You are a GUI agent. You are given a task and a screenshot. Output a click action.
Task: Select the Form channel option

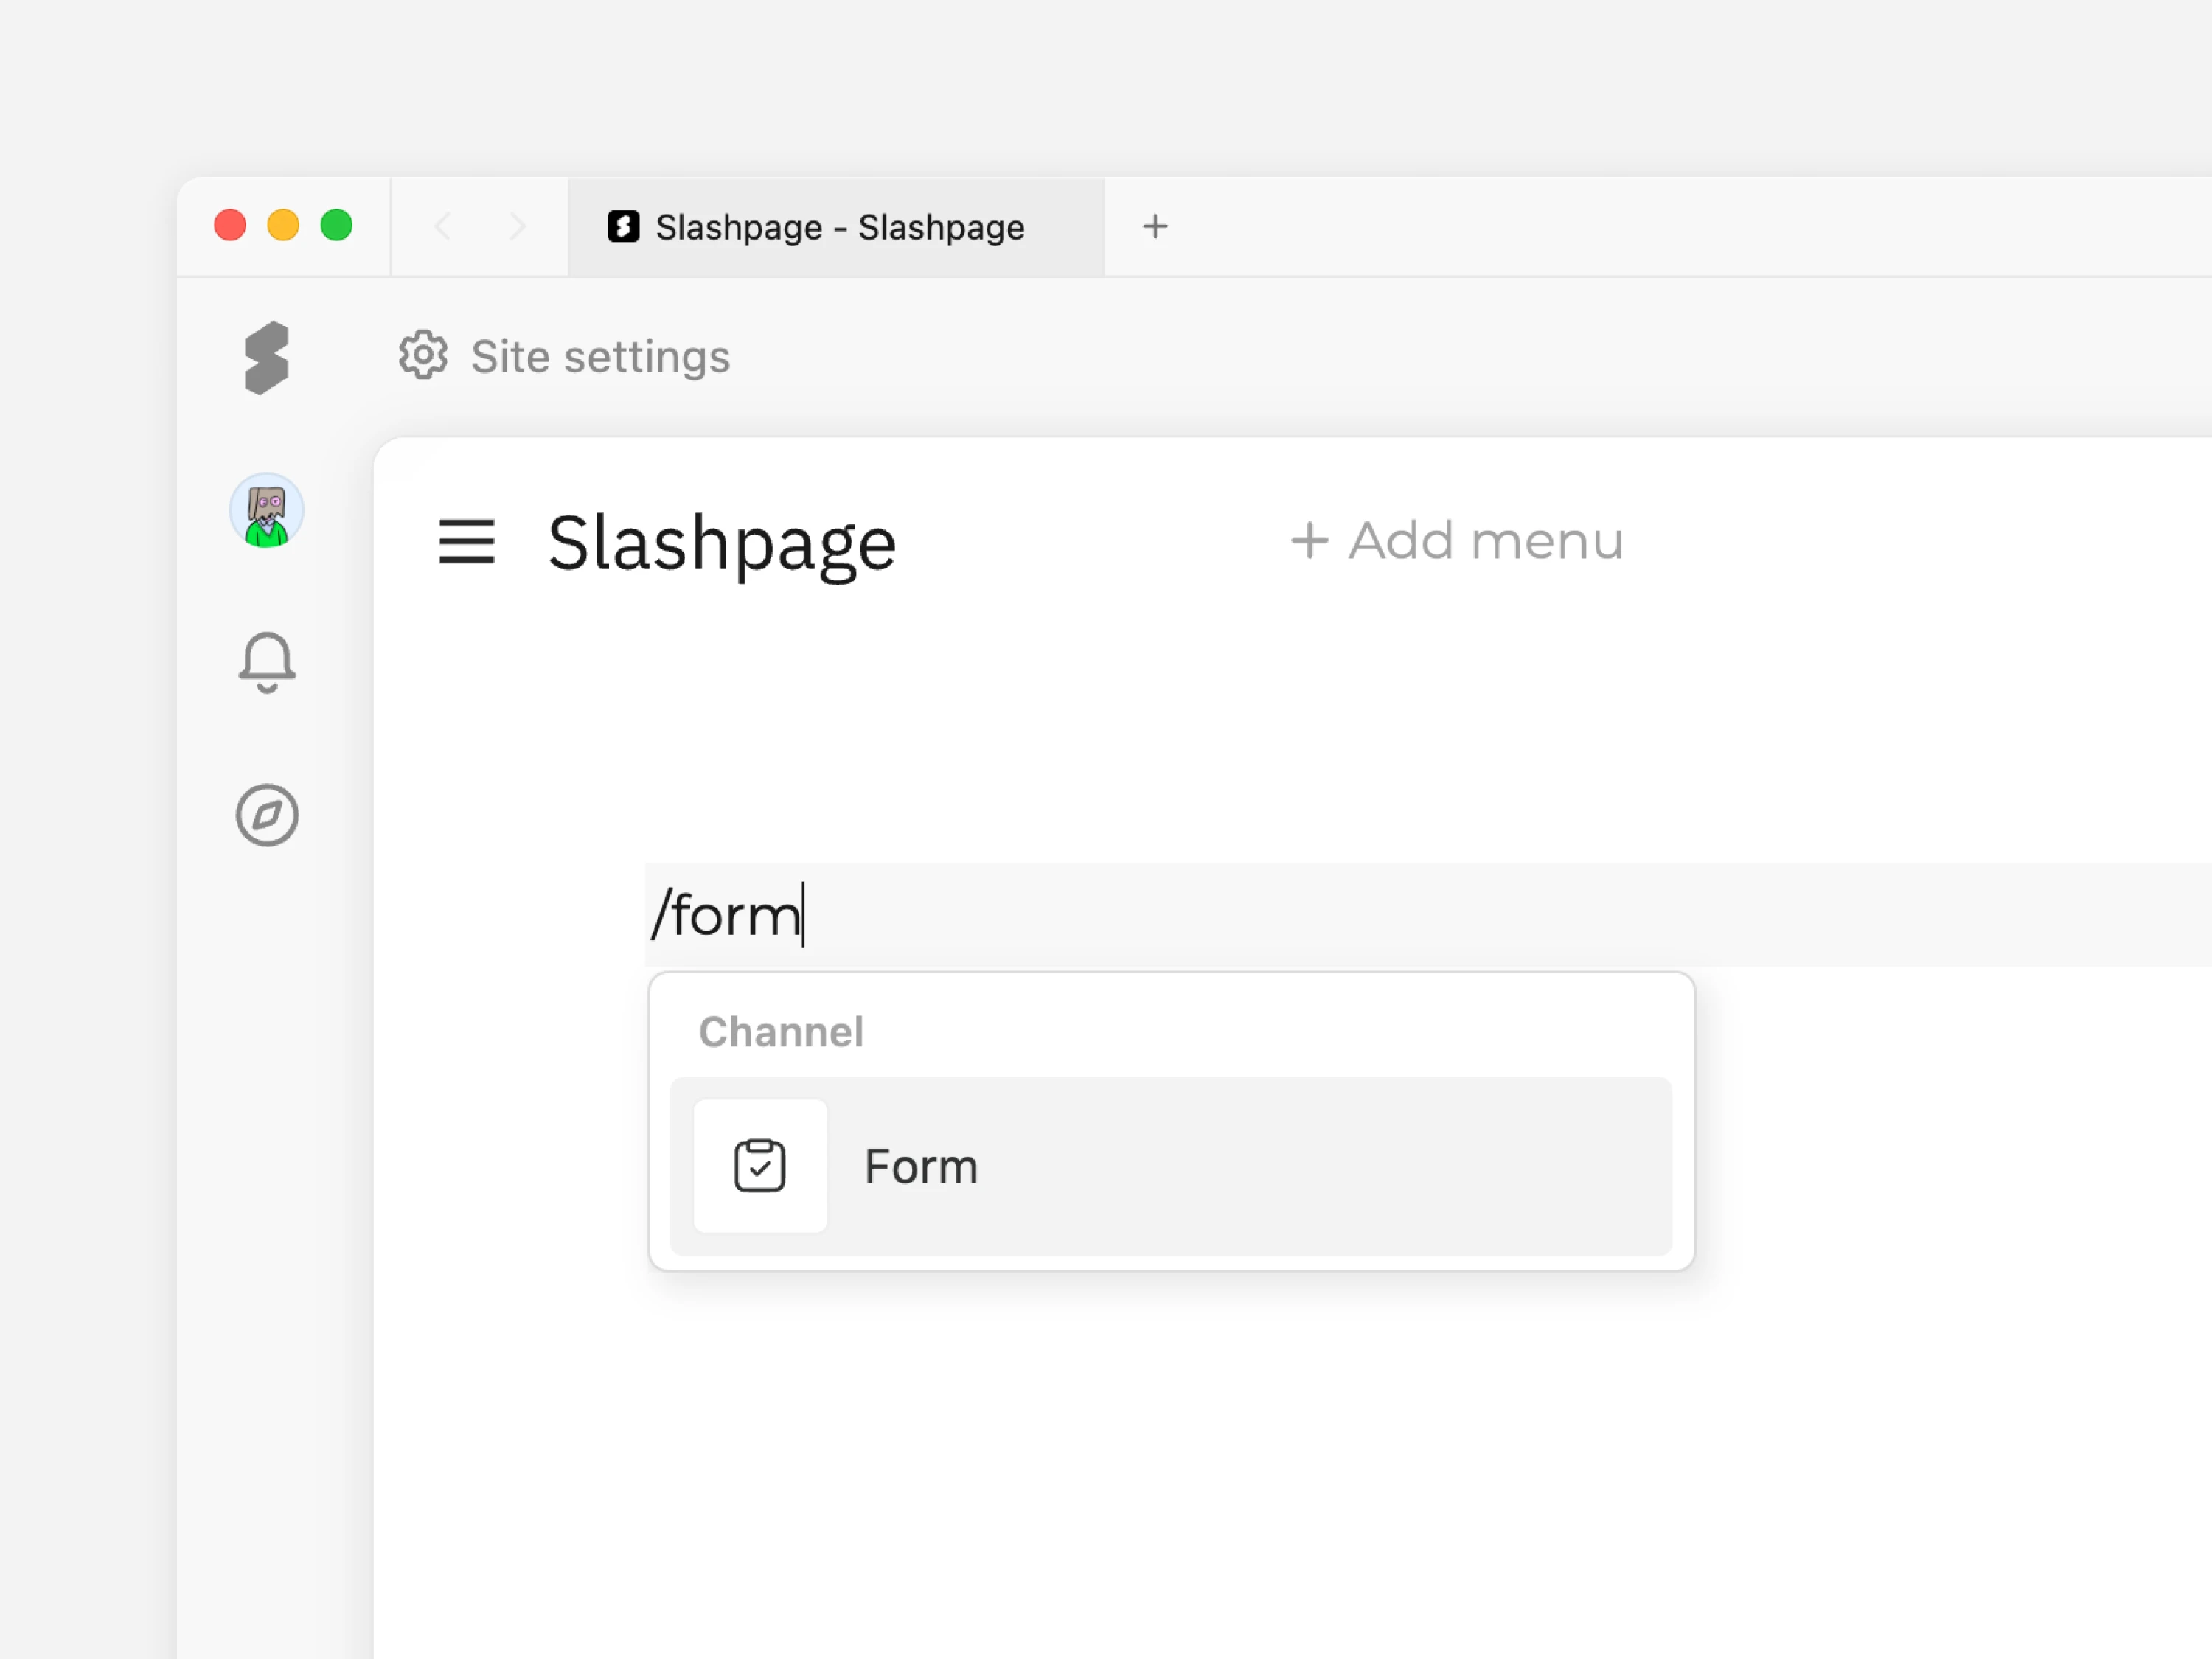1171,1166
